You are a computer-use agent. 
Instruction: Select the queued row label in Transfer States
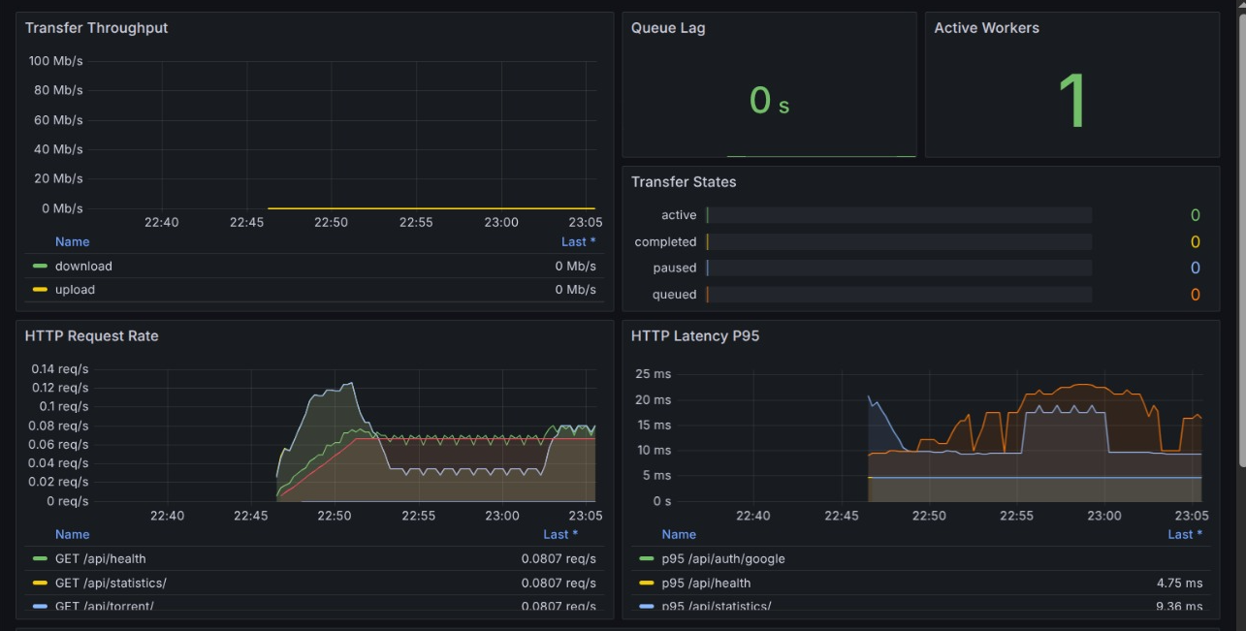[x=674, y=295]
